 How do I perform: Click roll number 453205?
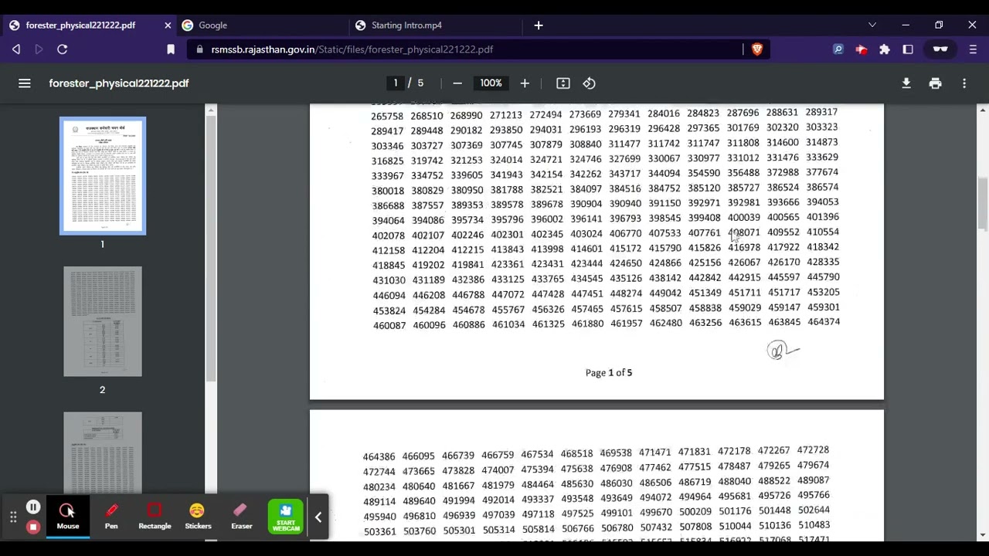point(823,293)
